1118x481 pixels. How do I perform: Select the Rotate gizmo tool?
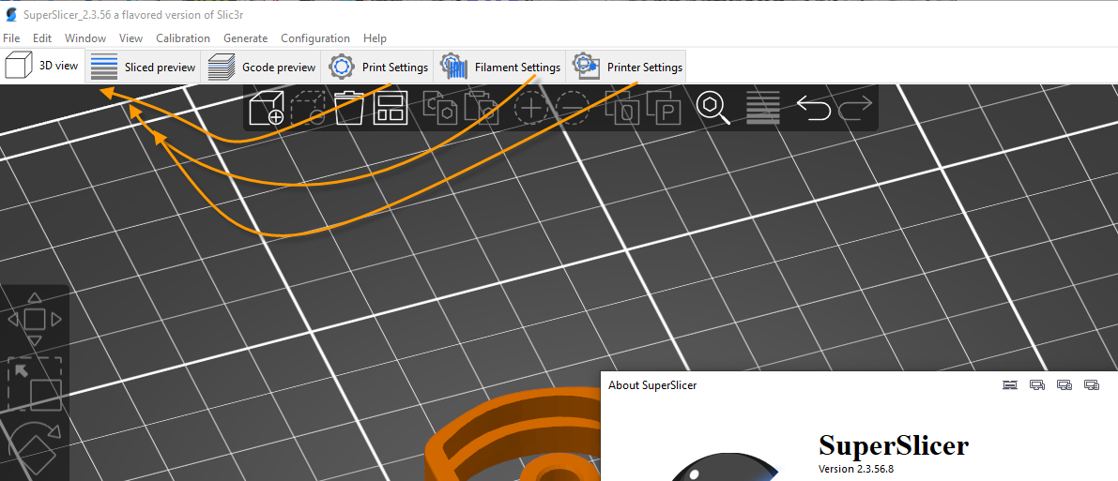click(36, 449)
